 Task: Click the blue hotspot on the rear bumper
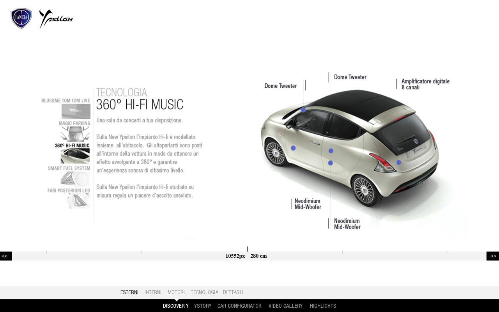pos(399,163)
